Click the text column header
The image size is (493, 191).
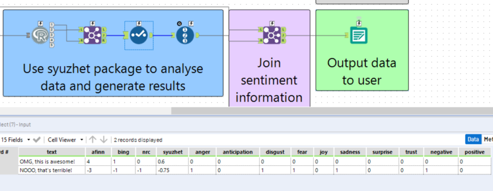(52, 152)
